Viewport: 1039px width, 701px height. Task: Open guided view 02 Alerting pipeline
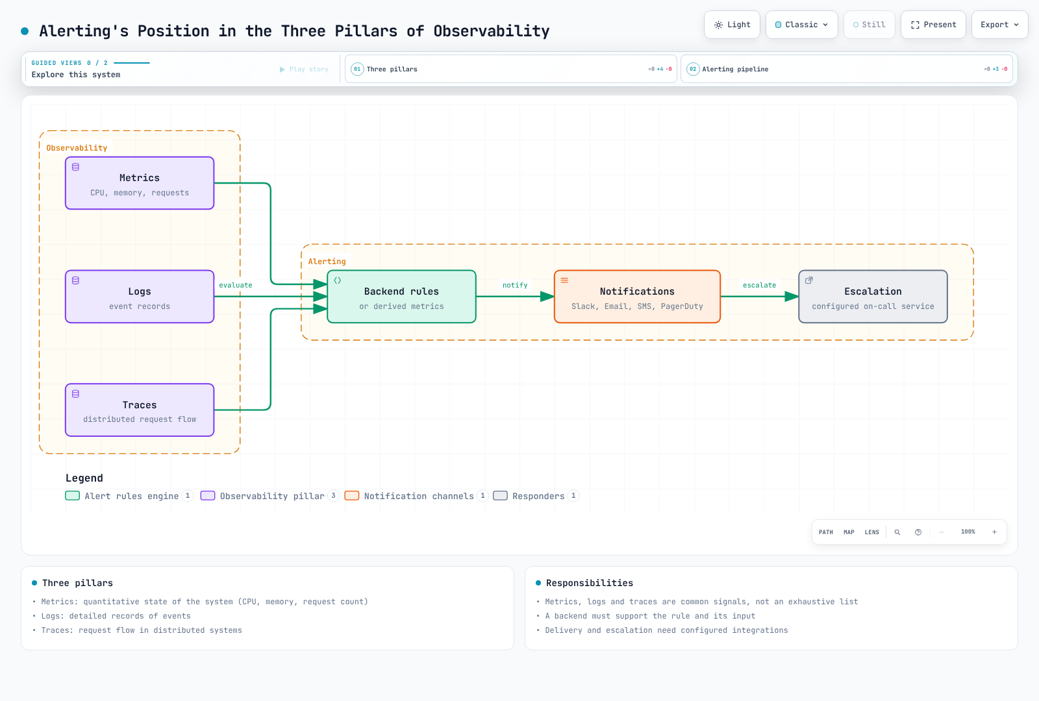847,69
